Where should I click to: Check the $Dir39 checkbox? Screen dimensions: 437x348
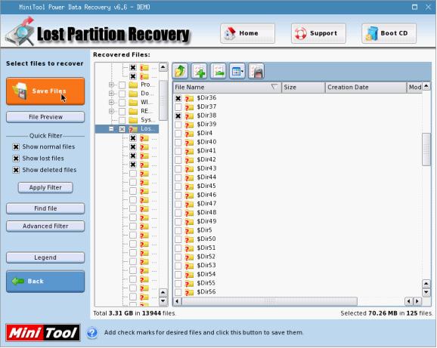[178, 125]
